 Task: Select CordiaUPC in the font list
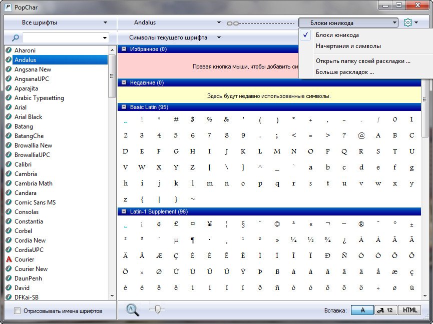click(x=29, y=250)
